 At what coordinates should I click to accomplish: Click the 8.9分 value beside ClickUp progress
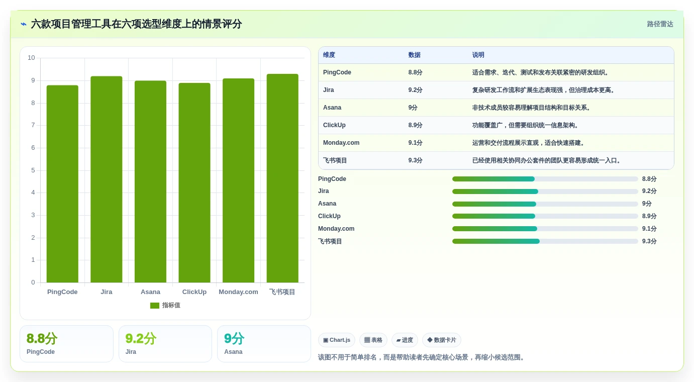(x=649, y=216)
